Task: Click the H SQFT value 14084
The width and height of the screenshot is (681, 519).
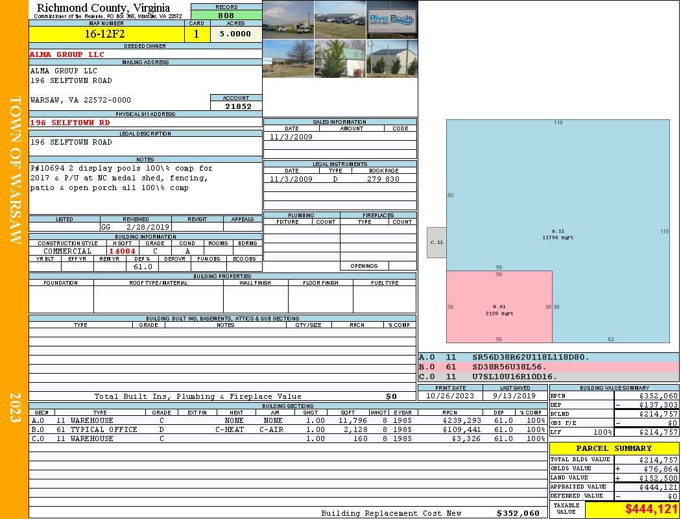Action: click(122, 251)
